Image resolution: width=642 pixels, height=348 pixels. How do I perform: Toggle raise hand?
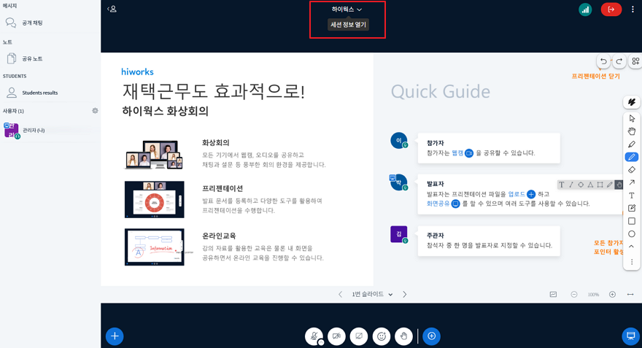coord(403,336)
